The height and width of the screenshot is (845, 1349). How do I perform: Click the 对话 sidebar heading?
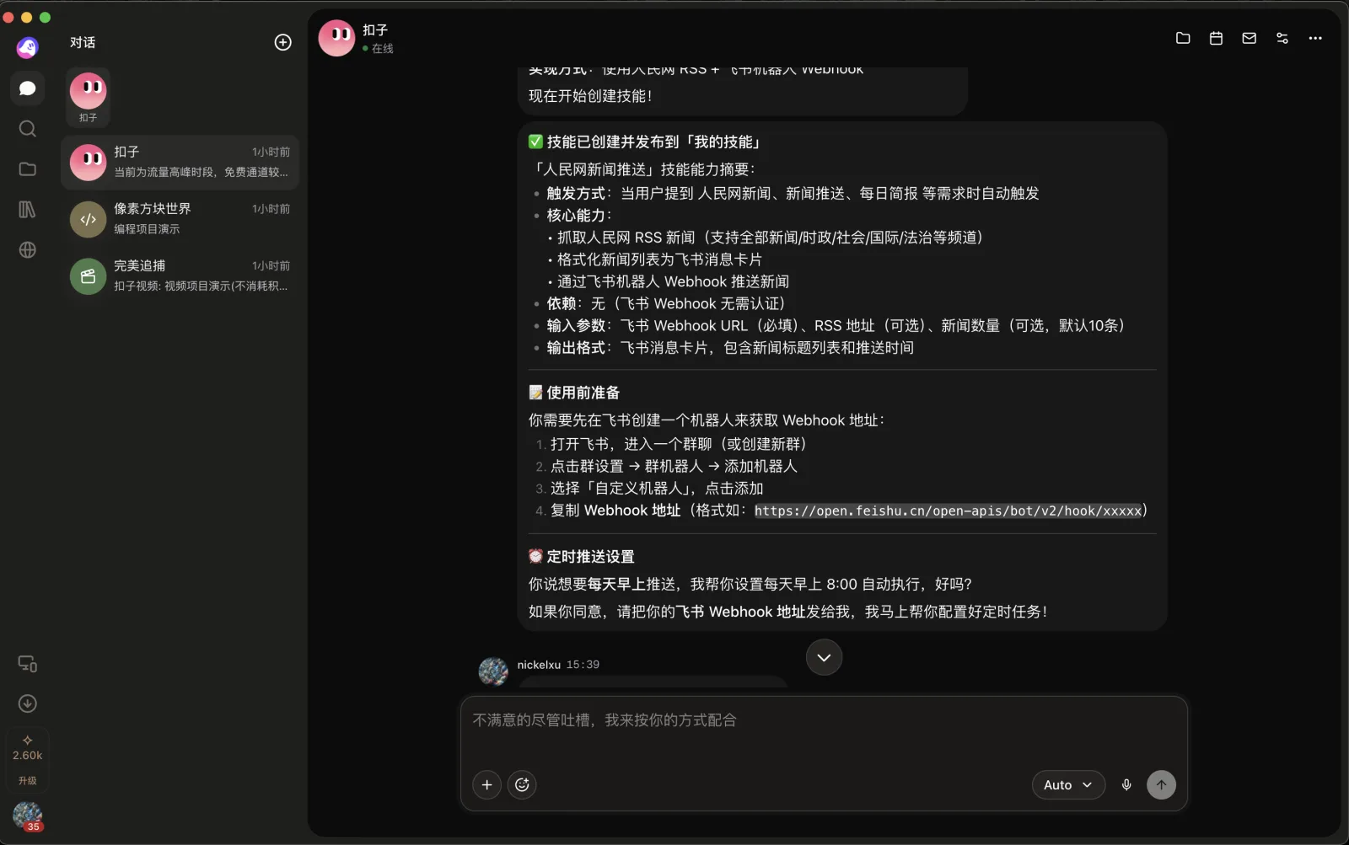tap(83, 42)
